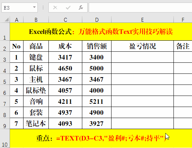Select the cell '键盘'
192x148 pixels.
coord(36,57)
